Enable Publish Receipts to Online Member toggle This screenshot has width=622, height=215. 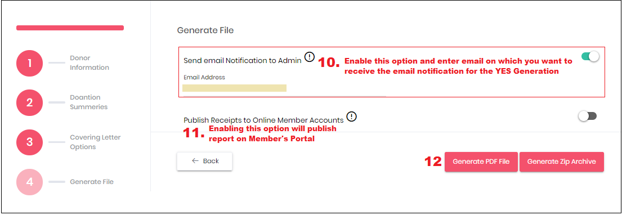pyautogui.click(x=588, y=117)
